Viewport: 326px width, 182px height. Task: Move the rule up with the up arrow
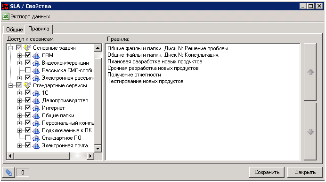310,72
